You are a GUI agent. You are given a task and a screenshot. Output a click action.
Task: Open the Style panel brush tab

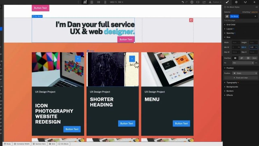227,2
